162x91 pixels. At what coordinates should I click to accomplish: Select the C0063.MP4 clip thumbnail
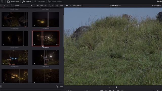pyautogui.click(x=46, y=57)
